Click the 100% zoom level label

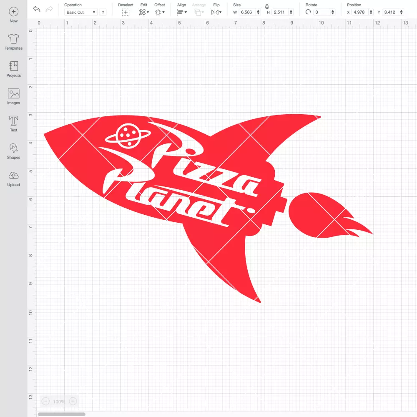pos(59,402)
